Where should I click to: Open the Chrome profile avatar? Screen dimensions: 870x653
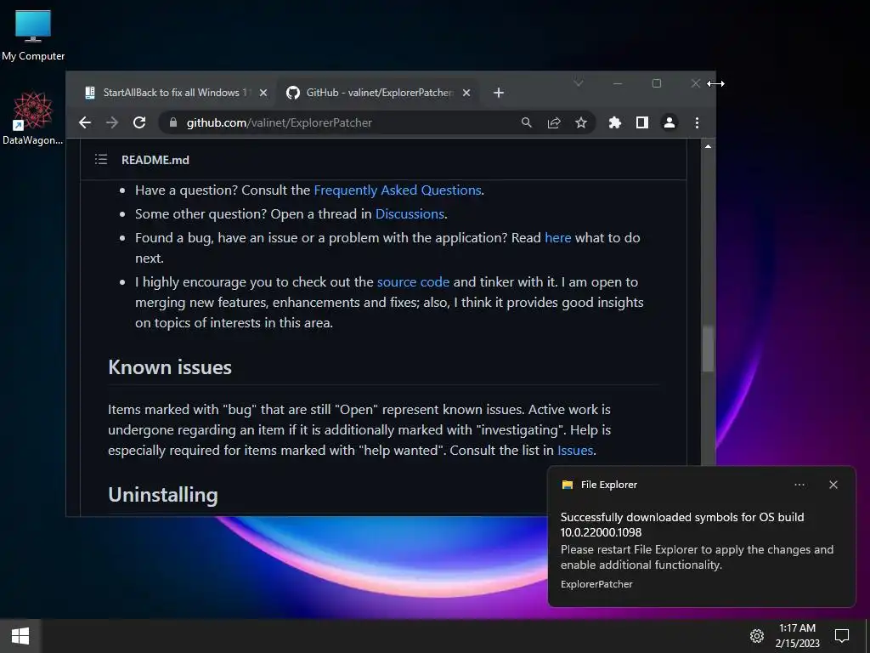(669, 122)
